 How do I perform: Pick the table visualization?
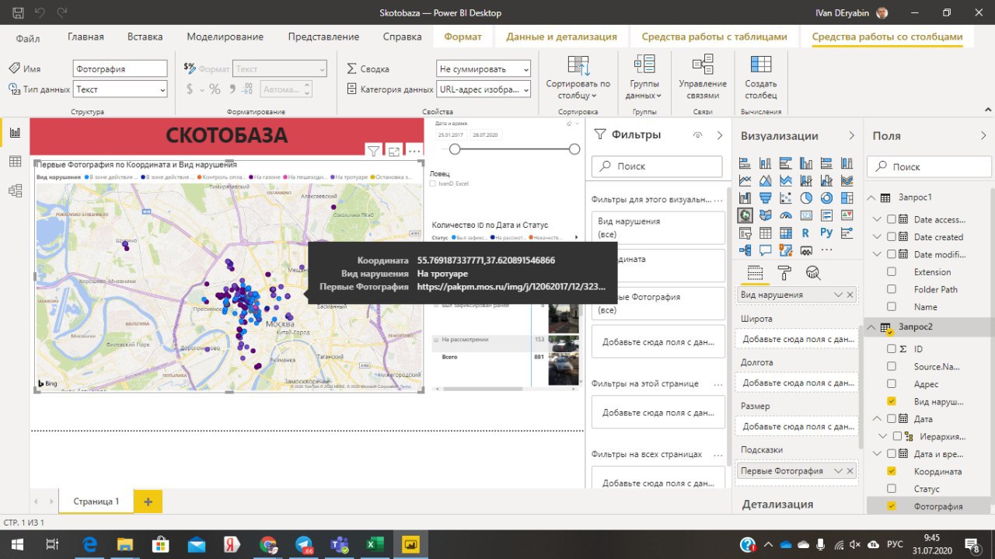pos(766,232)
